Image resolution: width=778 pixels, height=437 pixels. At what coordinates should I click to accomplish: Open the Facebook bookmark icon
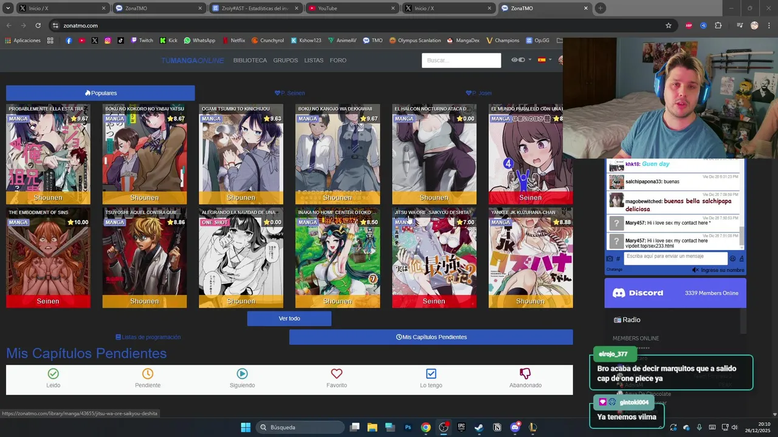pos(69,41)
